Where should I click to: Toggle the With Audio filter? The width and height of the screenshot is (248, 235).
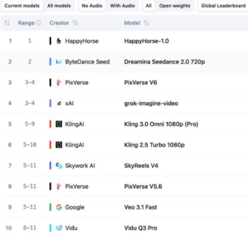(123, 6)
